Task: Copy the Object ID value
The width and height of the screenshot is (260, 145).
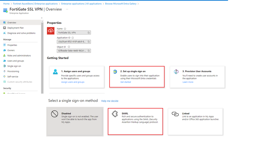Action: [x=89, y=51]
